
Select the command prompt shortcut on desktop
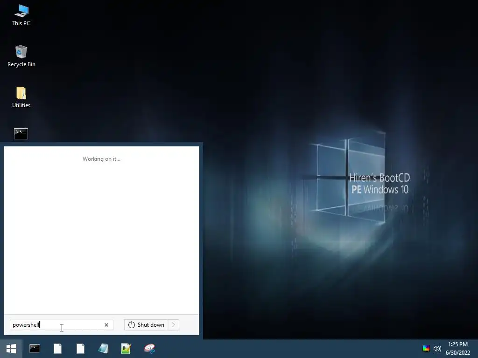point(21,133)
